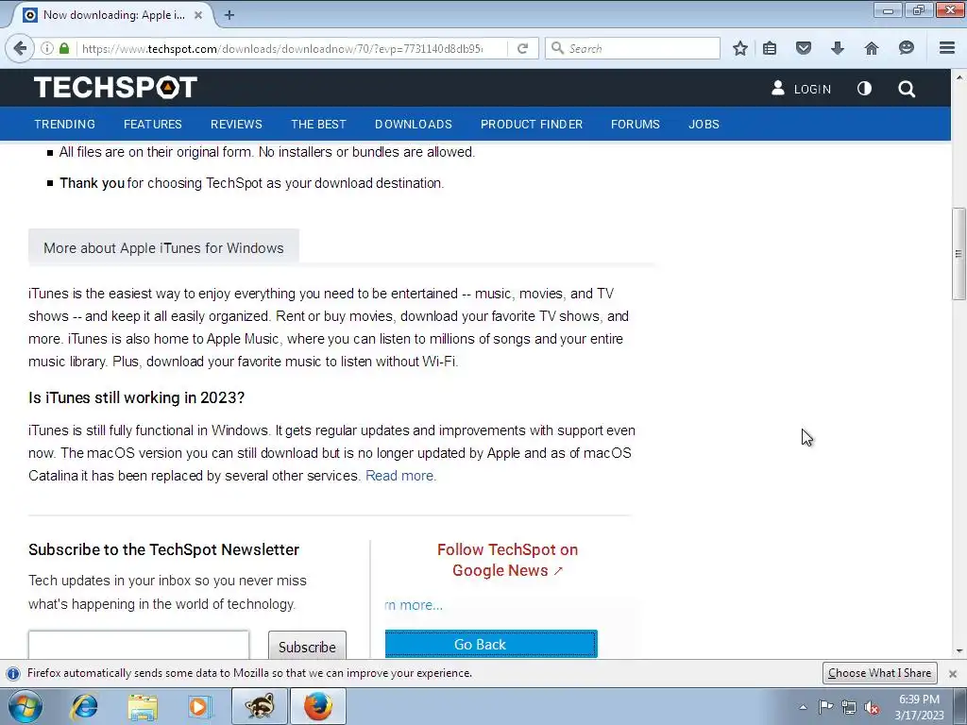Launch Internet Explorer from taskbar
This screenshot has height=725, width=967.
pos(84,706)
